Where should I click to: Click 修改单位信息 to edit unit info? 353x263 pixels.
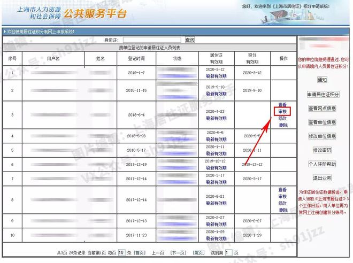(322, 136)
